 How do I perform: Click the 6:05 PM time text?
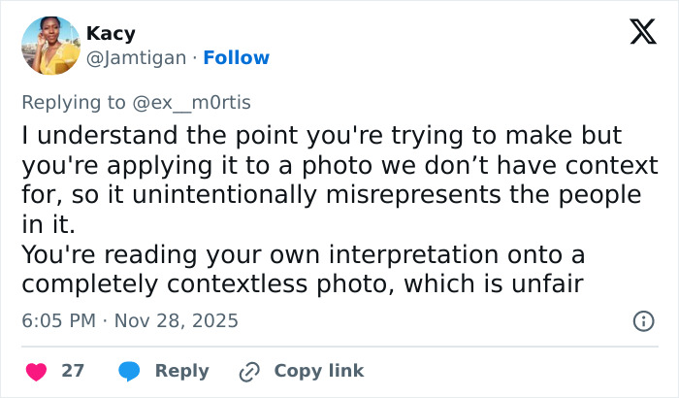(58, 320)
